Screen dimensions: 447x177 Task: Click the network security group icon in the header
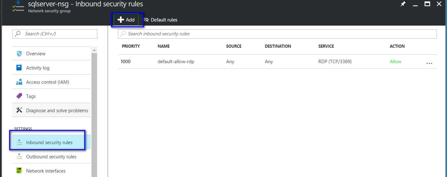click(18, 6)
